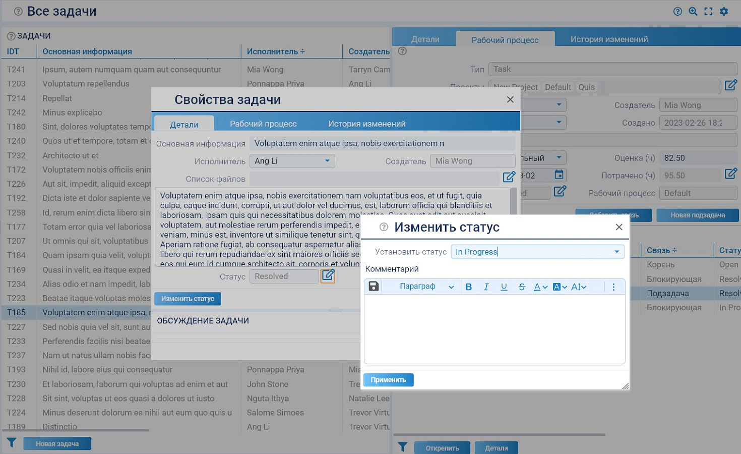This screenshot has width=741, height=454.
Task: Click the Открепить button
Action: [x=442, y=448]
